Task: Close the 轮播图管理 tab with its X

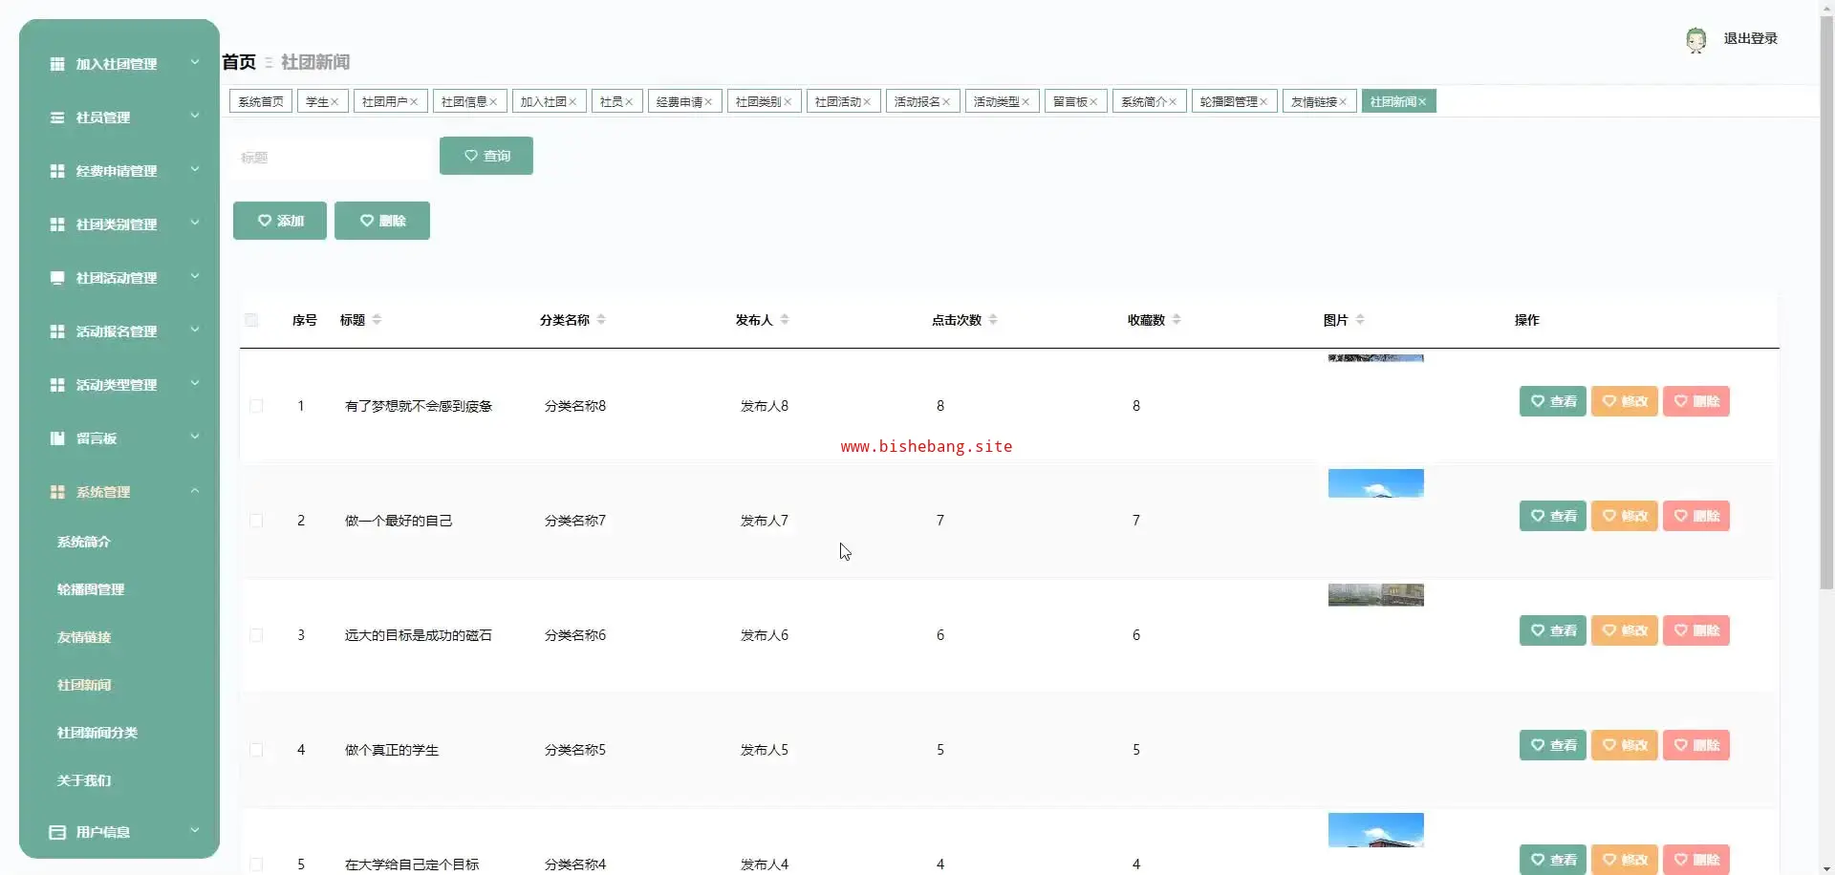Action: [x=1263, y=102]
